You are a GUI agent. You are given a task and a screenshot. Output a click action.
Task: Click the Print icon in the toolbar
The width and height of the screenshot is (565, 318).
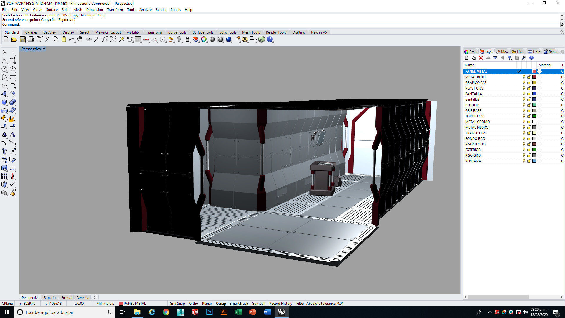pos(31,39)
